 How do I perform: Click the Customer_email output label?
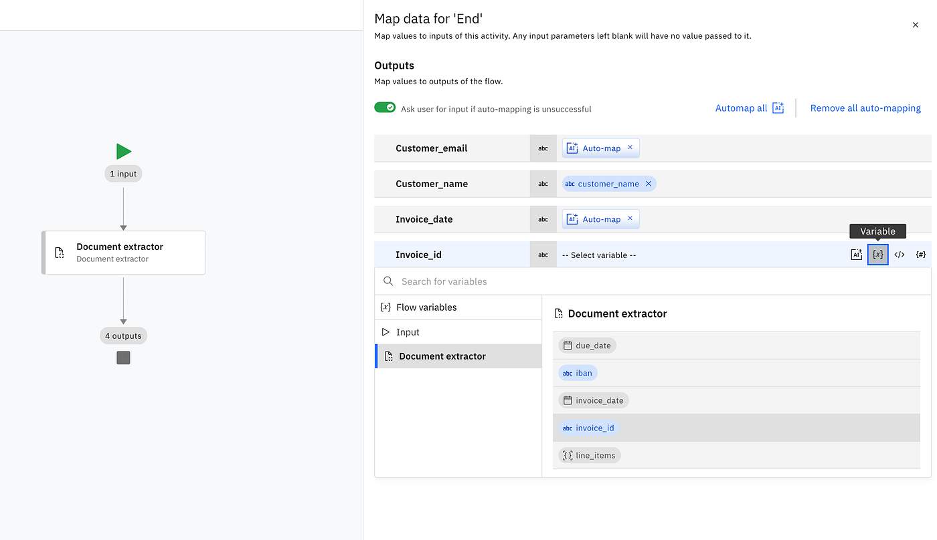click(x=432, y=148)
